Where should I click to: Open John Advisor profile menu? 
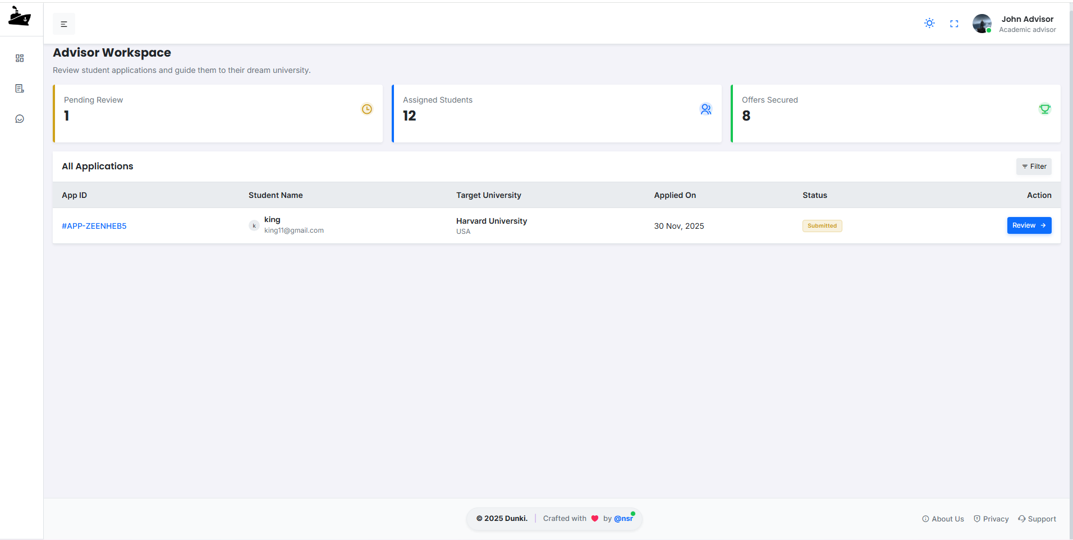1027,24
